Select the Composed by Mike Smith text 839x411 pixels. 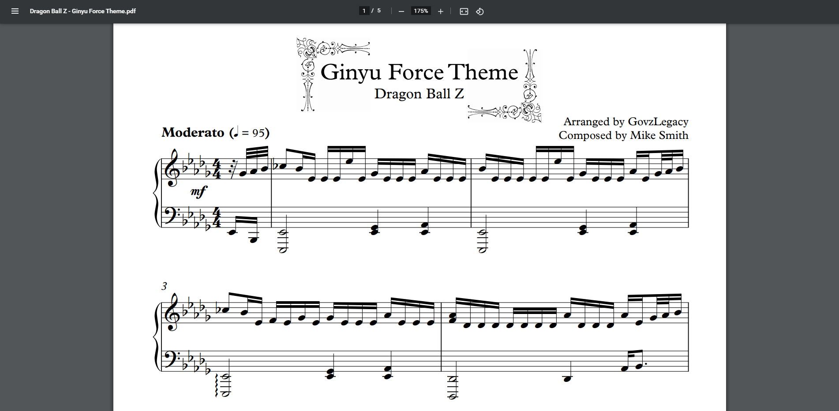623,135
